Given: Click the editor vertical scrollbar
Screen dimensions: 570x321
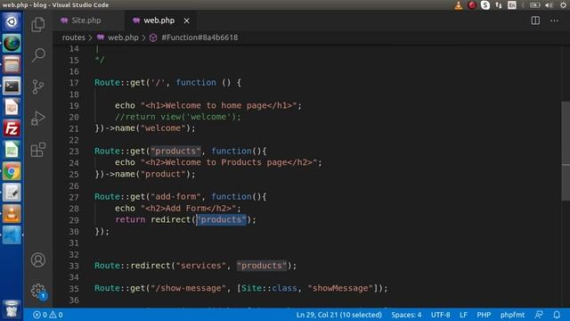Looking at the screenshot, I should point(566,151).
